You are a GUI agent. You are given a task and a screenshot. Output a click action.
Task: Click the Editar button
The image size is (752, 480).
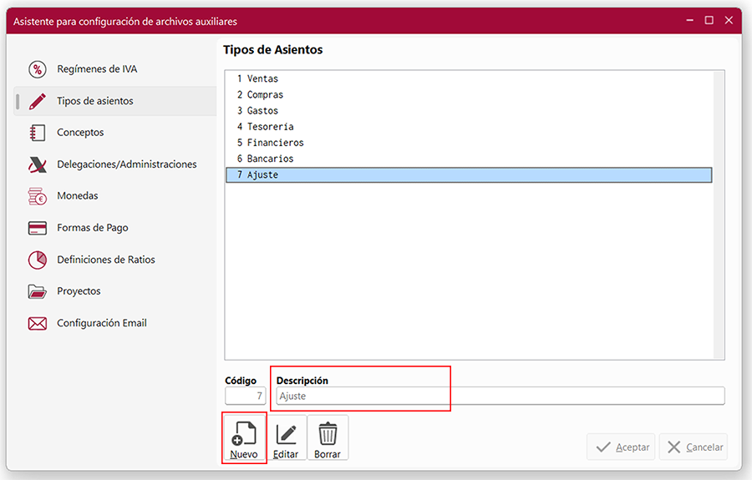[x=286, y=438]
